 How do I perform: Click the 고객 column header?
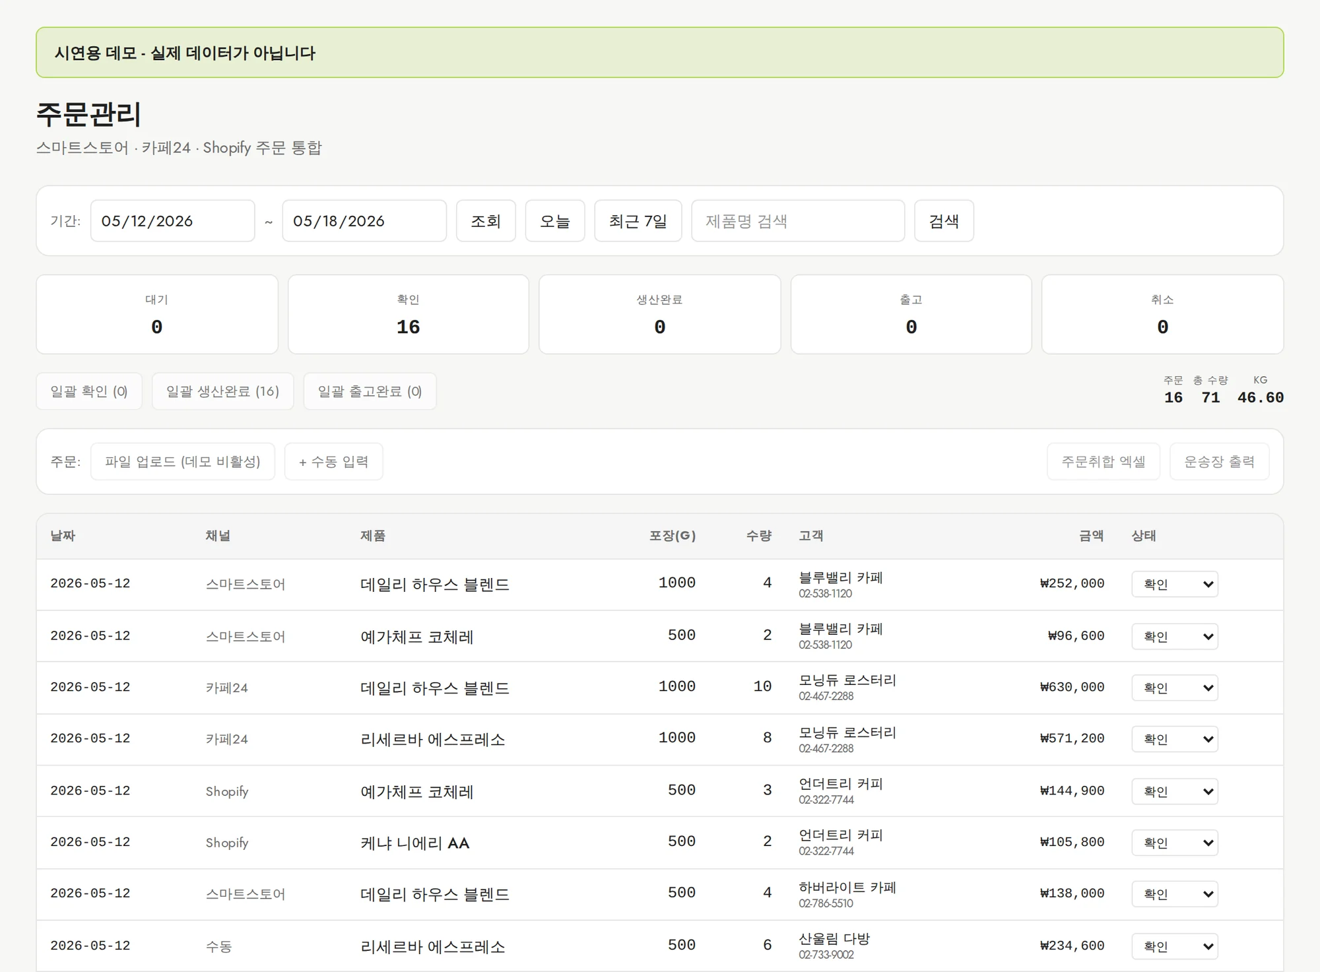811,536
